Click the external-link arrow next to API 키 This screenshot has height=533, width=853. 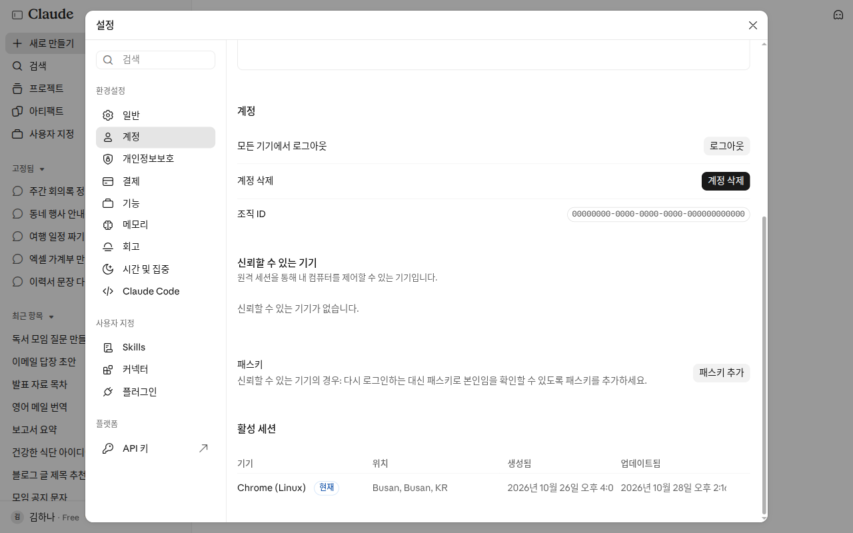click(x=203, y=448)
